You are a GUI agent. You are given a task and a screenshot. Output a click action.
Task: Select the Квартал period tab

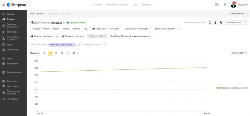pyautogui.click(x=76, y=29)
